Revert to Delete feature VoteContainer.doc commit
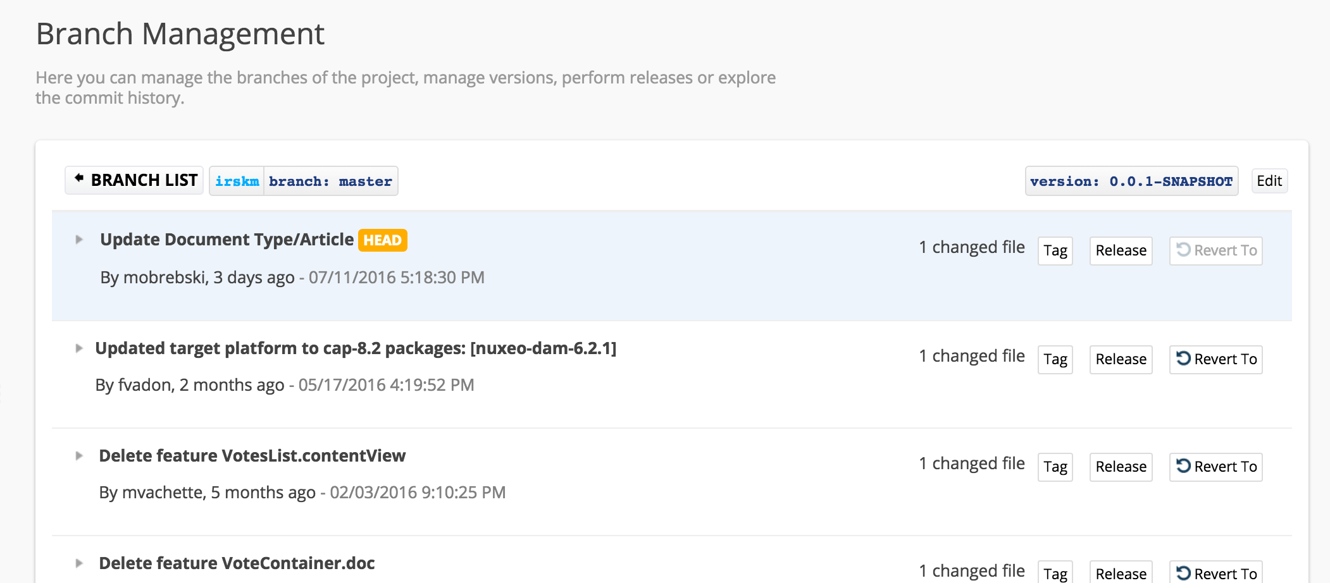 (1215, 572)
